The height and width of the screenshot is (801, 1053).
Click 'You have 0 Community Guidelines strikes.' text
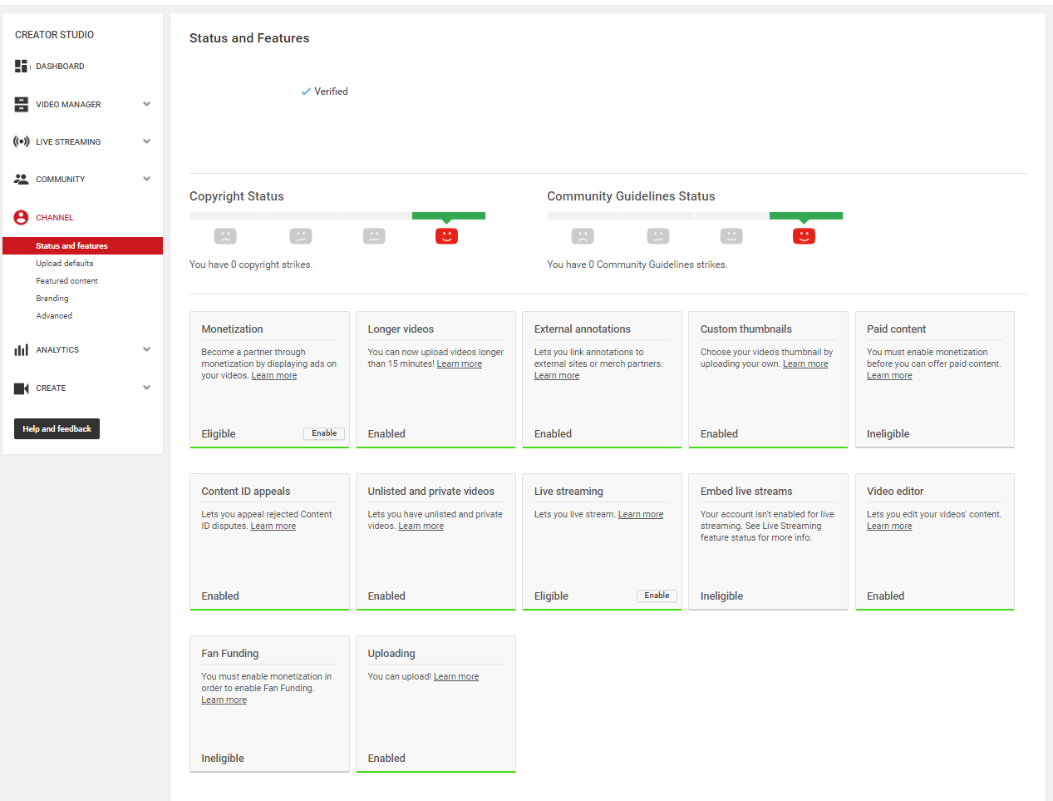637,265
